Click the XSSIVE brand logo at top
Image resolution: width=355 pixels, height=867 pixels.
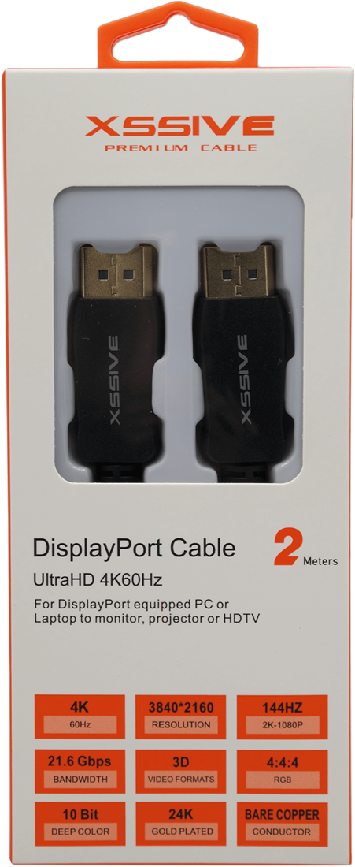coord(179,132)
